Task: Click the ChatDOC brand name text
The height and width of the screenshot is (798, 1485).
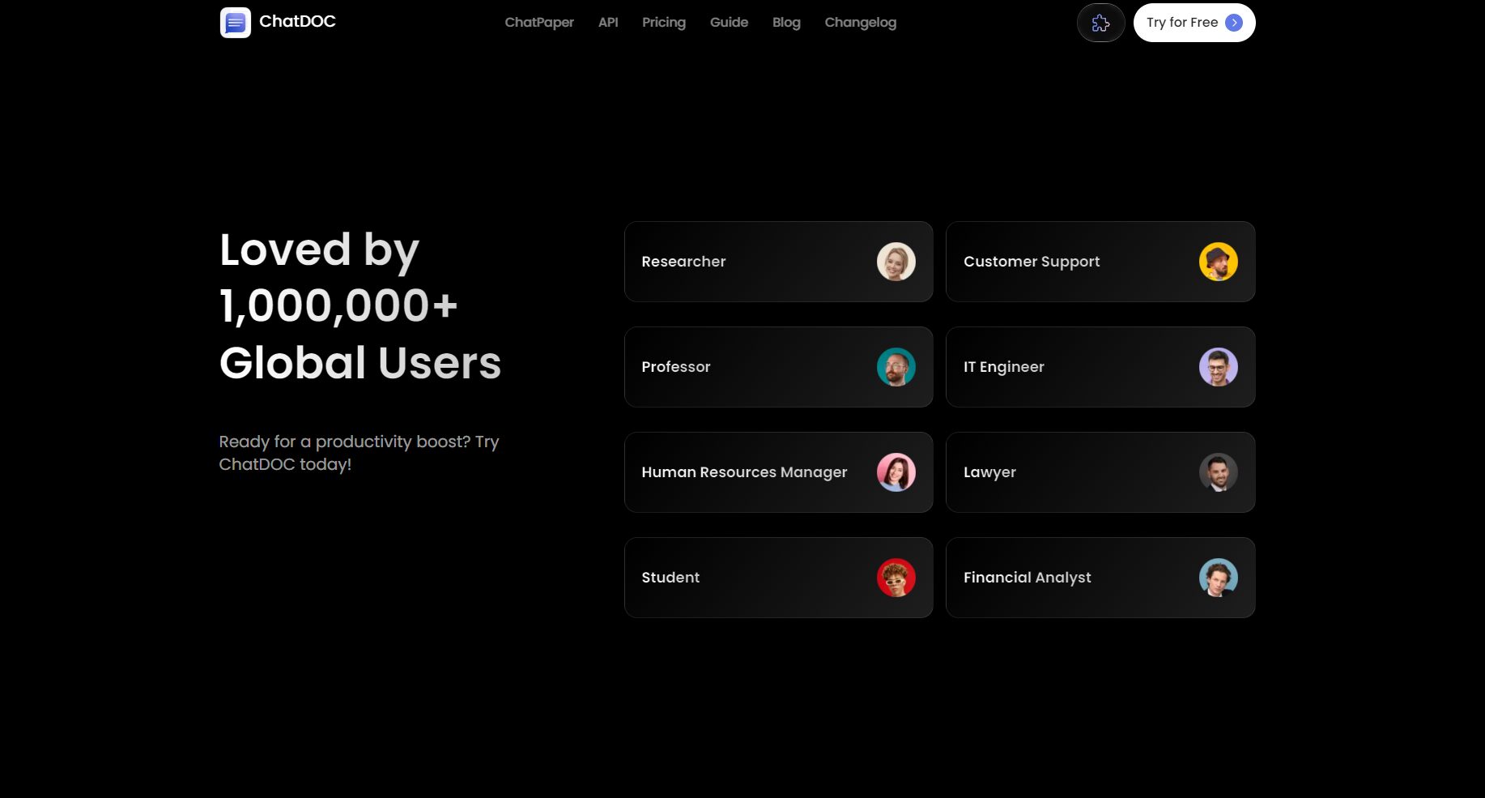Action: click(x=297, y=22)
